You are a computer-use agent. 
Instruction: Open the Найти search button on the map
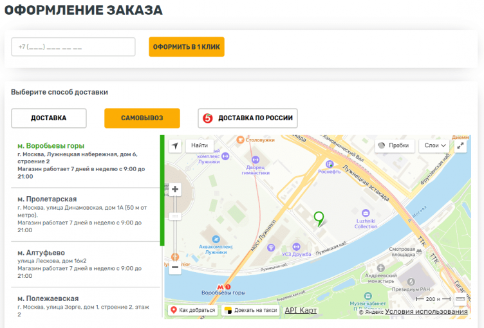tap(200, 145)
